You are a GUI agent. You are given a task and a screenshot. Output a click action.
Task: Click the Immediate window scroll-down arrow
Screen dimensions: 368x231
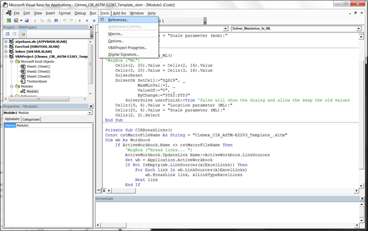coord(362,220)
